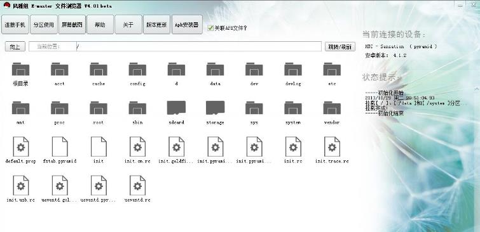
Task: Click the current path input field
Action: click(198, 46)
